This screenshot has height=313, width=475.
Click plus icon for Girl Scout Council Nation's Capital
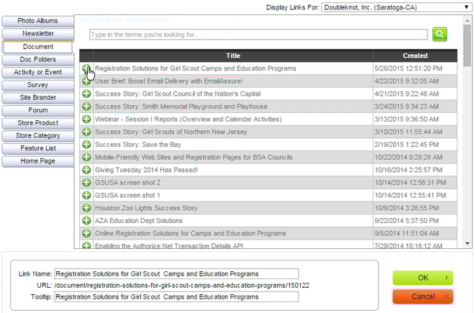86,94
